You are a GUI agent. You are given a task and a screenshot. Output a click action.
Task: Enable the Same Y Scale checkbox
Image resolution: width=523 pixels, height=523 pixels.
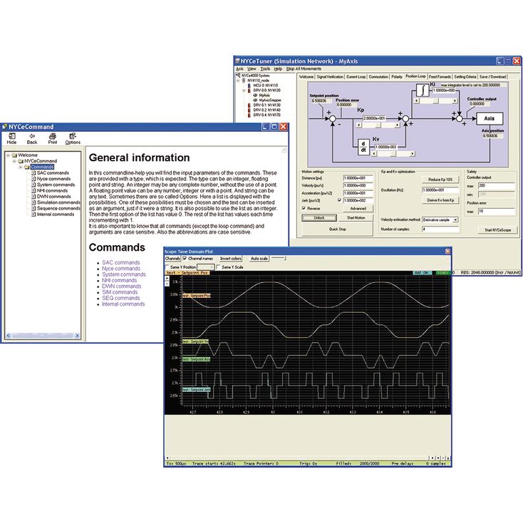click(x=219, y=267)
